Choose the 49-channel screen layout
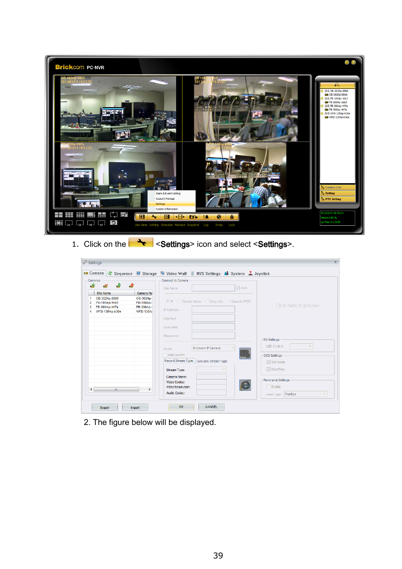 [x=91, y=223]
